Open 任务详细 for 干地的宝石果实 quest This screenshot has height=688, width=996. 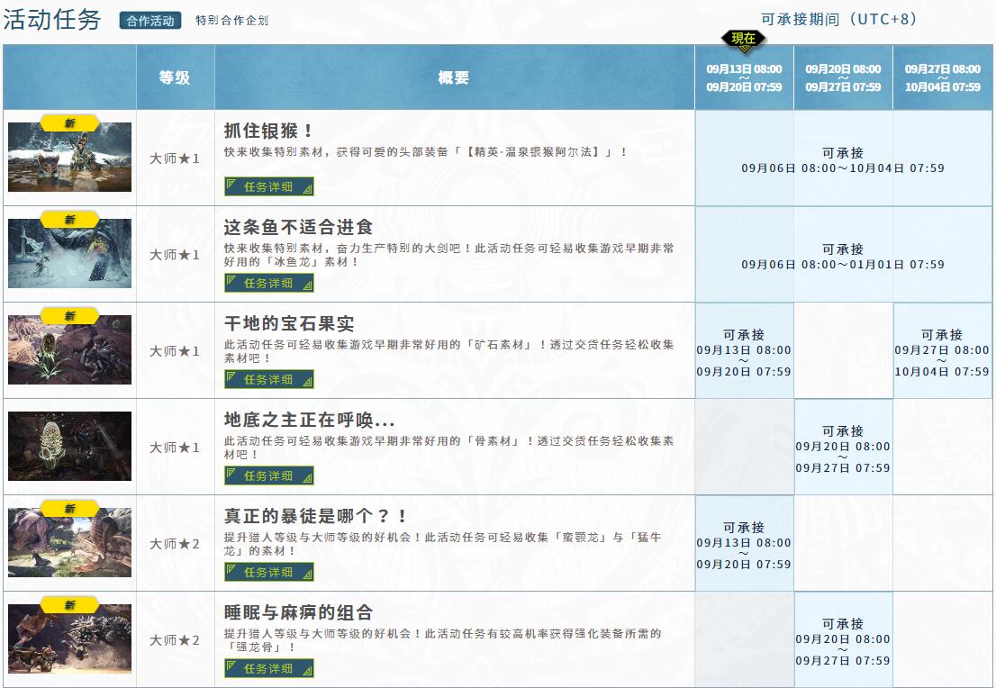click(269, 379)
